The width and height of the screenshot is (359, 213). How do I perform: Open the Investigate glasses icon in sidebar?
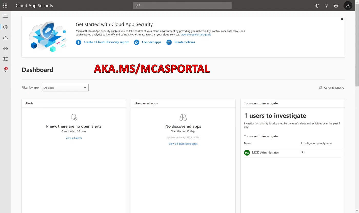click(5, 49)
